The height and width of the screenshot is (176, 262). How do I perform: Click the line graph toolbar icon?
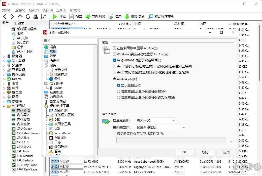click(x=43, y=16)
